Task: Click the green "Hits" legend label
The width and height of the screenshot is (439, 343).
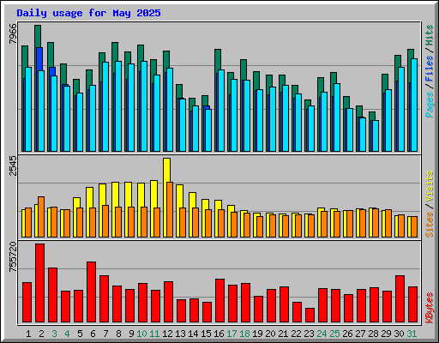Action: [x=429, y=35]
